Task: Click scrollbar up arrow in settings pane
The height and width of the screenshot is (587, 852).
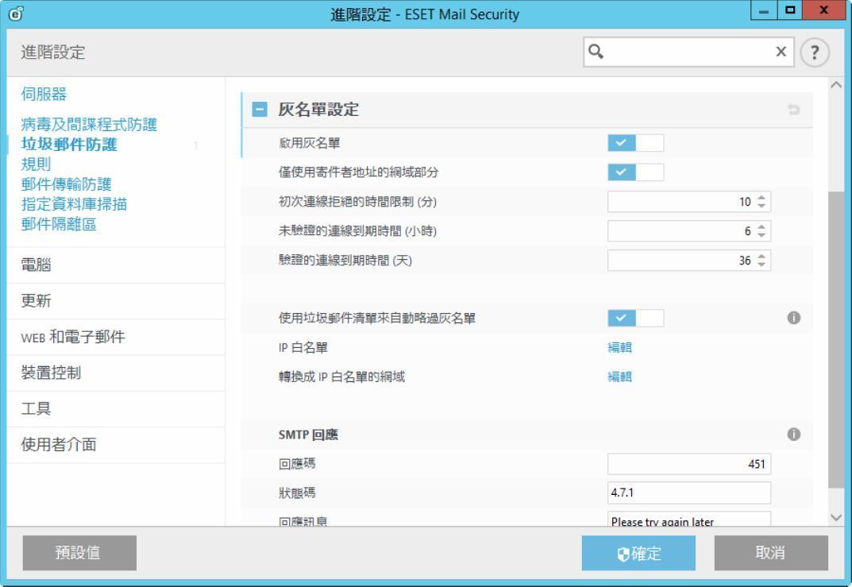Action: (836, 85)
